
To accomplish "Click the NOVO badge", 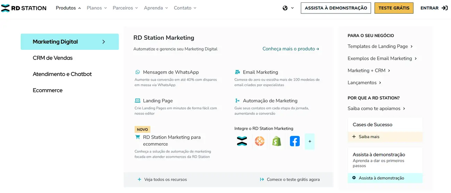I will pyautogui.click(x=142, y=129).
